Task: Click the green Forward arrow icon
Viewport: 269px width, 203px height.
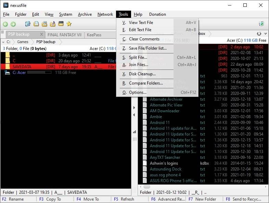Action: 13,24
